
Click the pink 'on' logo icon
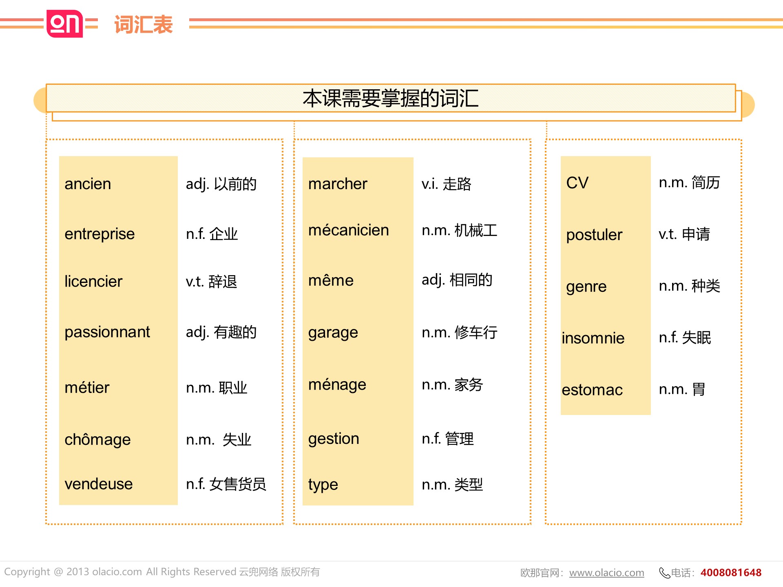coord(65,24)
